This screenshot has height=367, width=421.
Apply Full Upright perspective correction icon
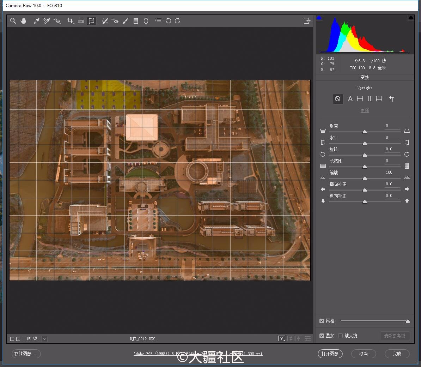(379, 99)
